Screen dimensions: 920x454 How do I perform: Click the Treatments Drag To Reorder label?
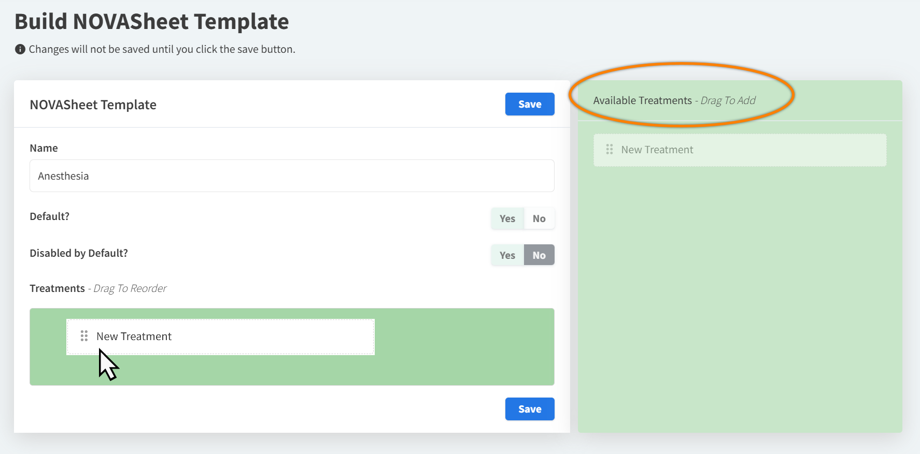98,288
